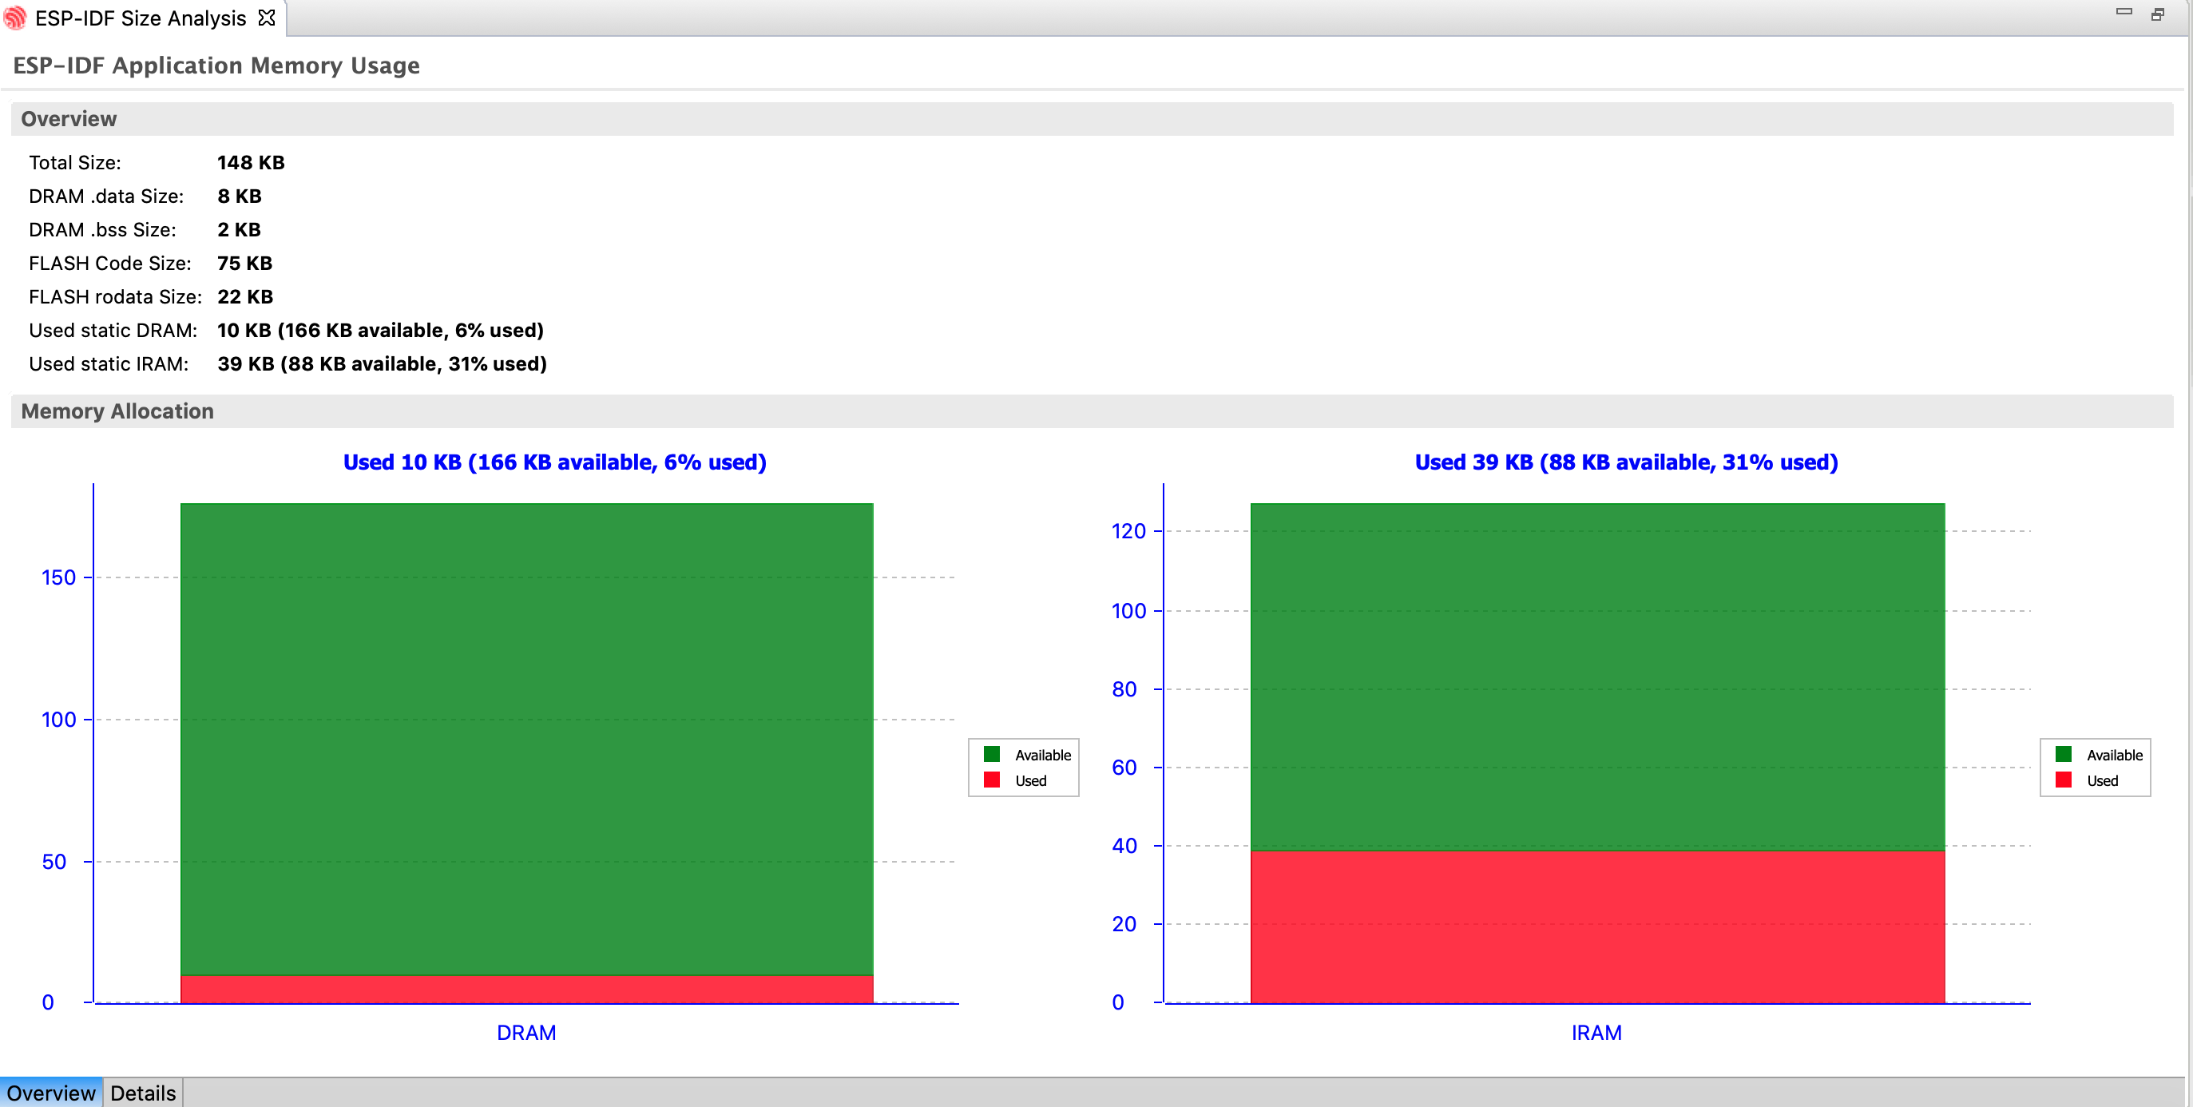
Task: Click the Total Size value 148 KB
Action: [250, 163]
